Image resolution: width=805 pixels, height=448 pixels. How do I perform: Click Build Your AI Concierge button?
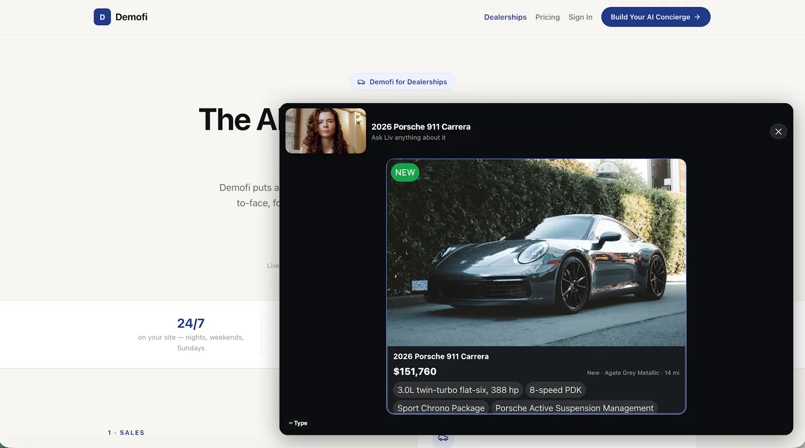[656, 17]
